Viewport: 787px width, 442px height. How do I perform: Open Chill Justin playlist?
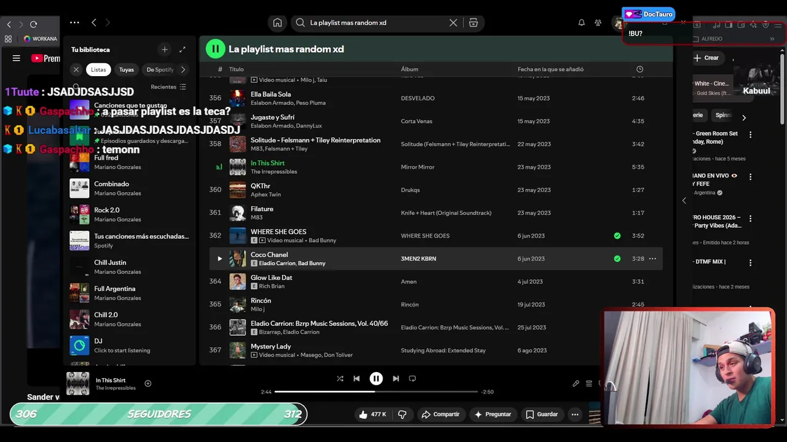[130, 266]
